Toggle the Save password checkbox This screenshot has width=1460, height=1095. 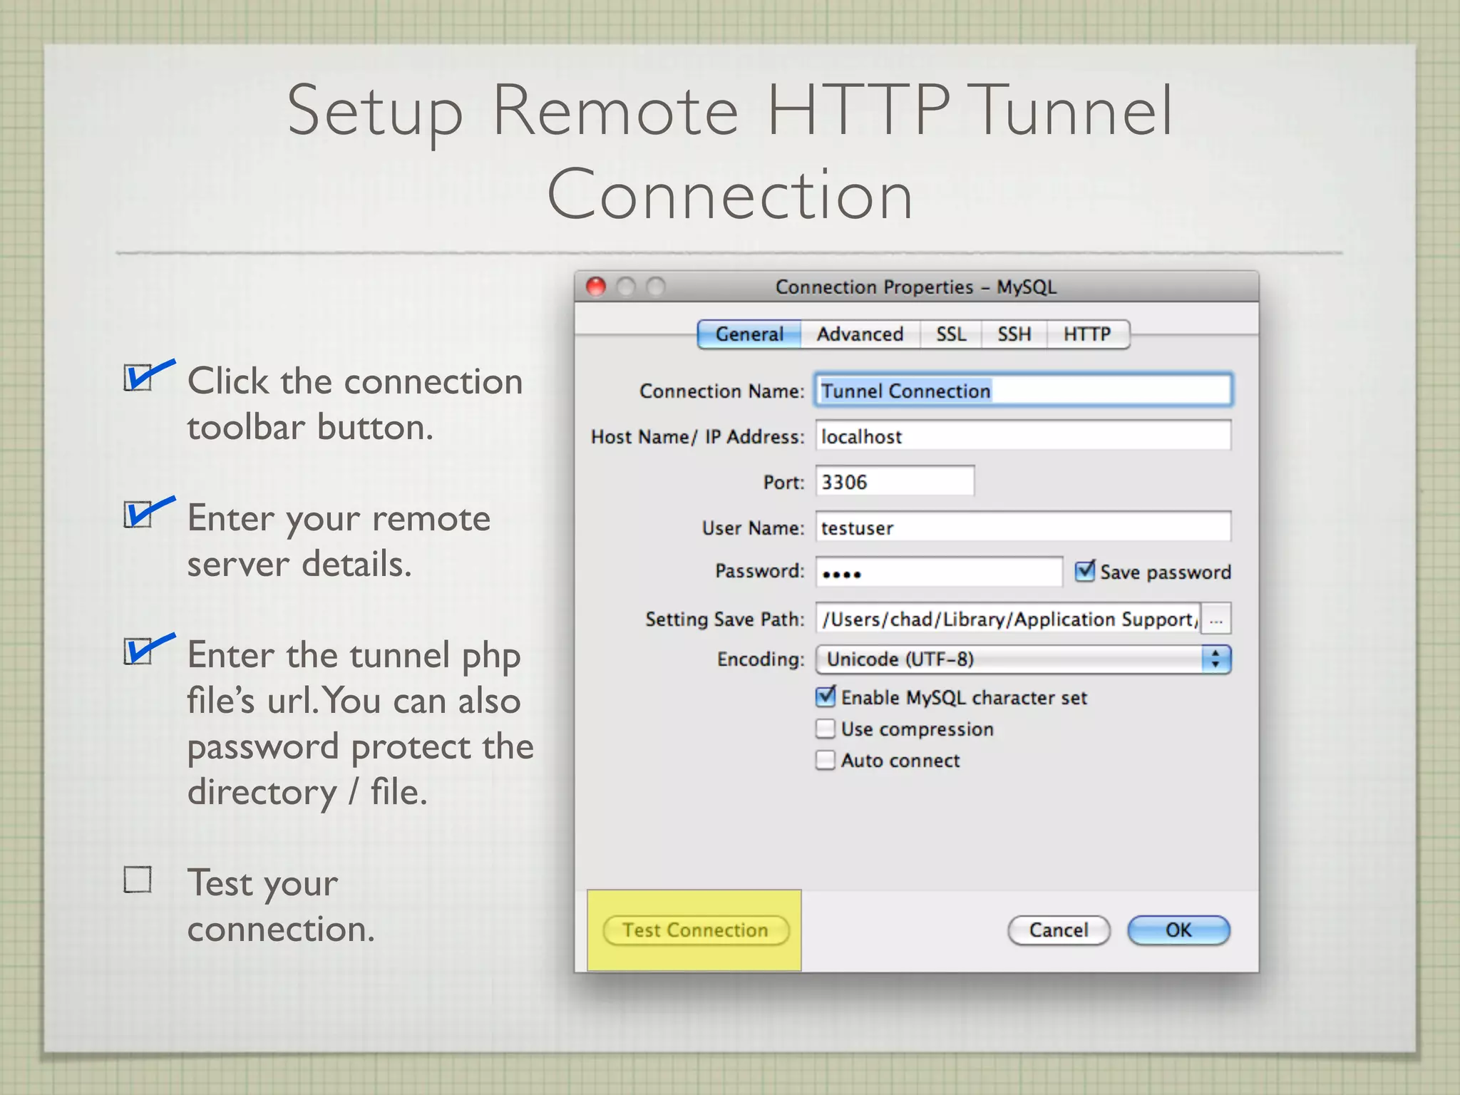click(x=1085, y=571)
